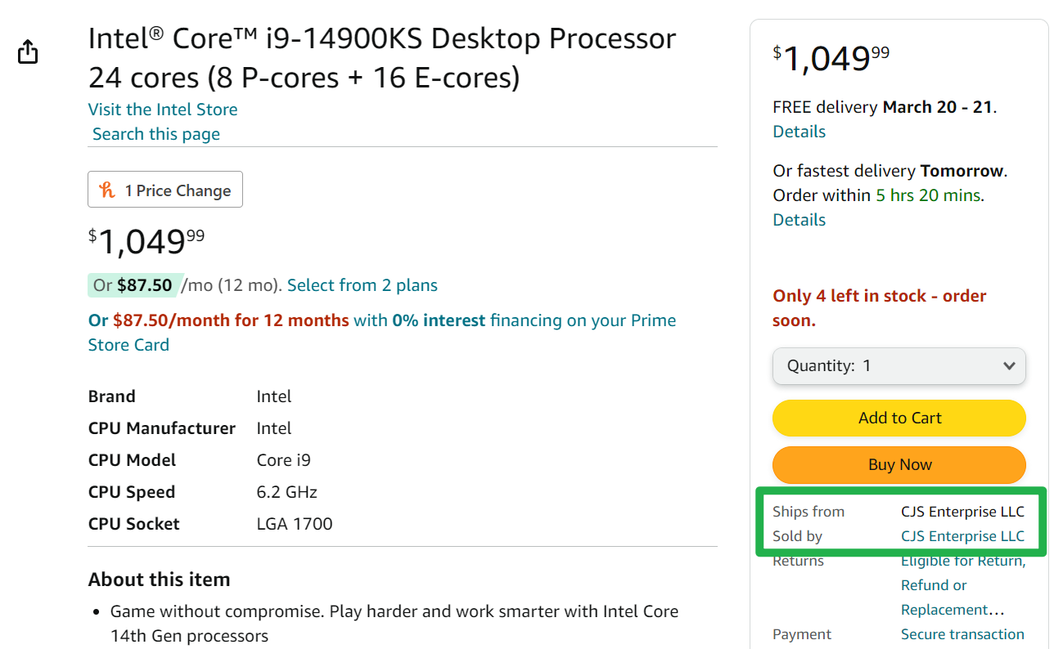The height and width of the screenshot is (649, 1063).
Task: Click the $1,049.99 price in buy box
Action: coord(831,58)
